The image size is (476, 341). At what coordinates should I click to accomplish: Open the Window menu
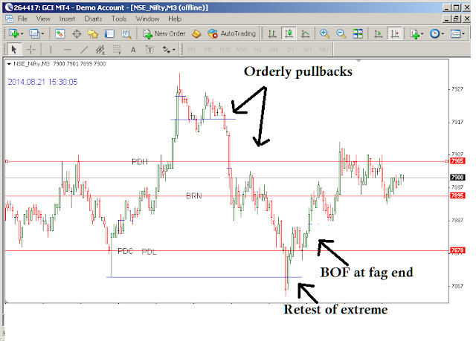pyautogui.click(x=147, y=19)
